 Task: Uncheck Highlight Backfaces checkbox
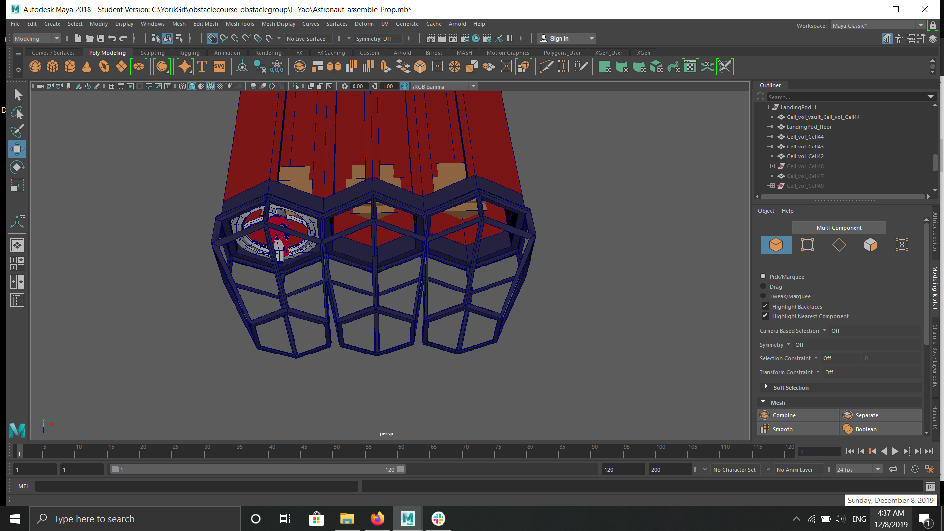click(x=765, y=306)
